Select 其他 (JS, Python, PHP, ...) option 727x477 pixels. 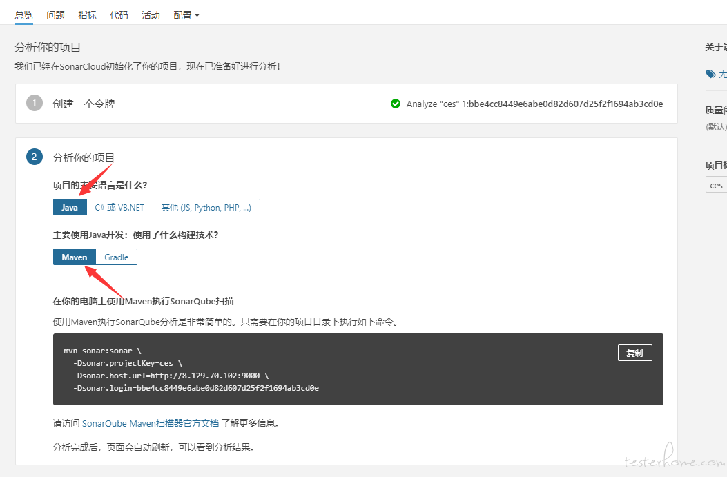pos(206,207)
